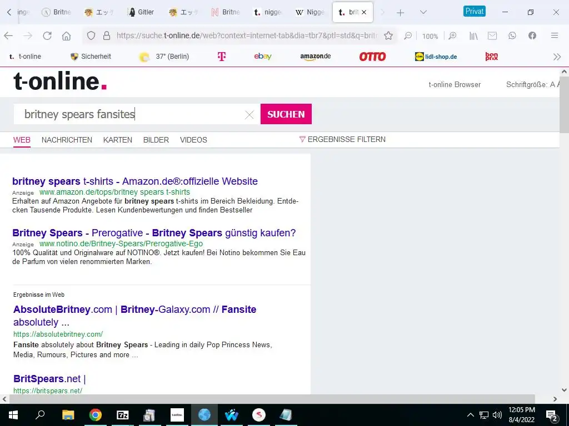Screen dimensions: 569x426
Task: Open the volume tray icon
Action: [x=497, y=415]
